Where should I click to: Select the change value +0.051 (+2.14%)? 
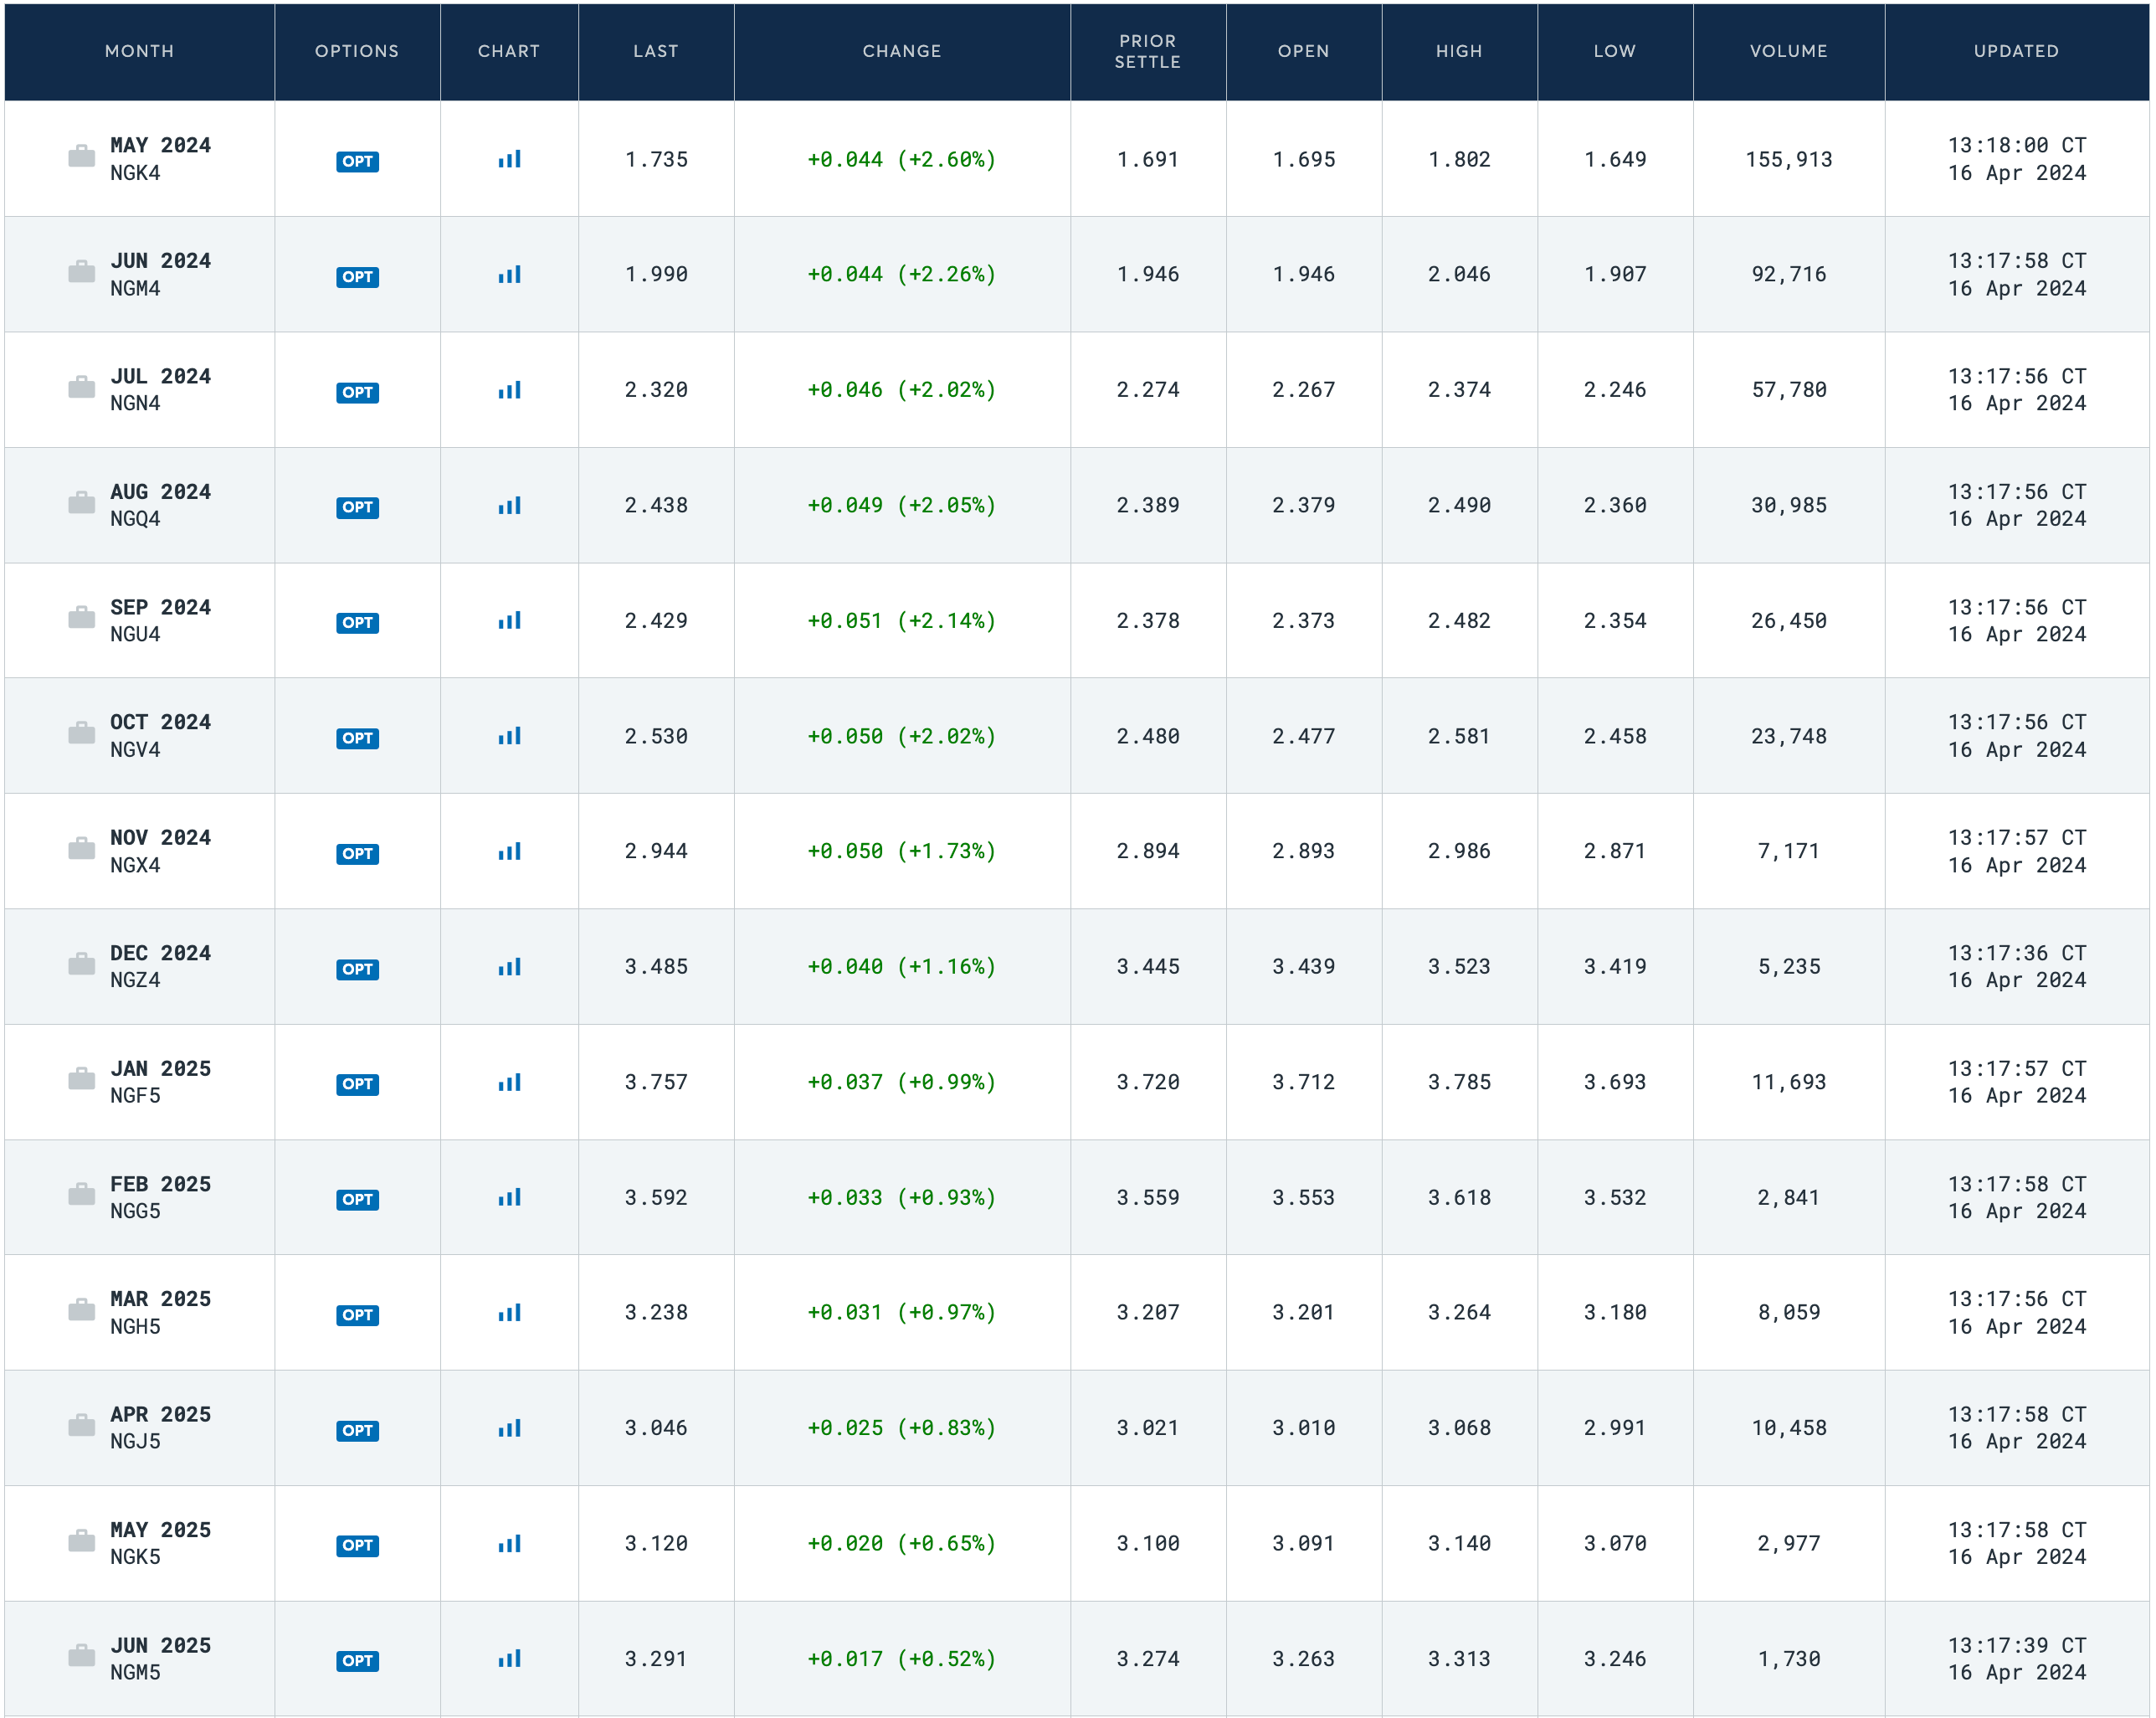click(x=902, y=620)
